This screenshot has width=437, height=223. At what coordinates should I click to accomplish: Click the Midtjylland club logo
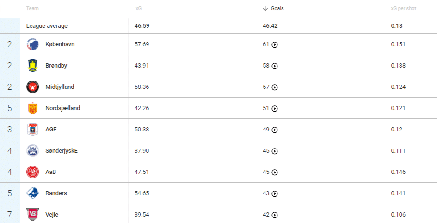[x=33, y=87]
